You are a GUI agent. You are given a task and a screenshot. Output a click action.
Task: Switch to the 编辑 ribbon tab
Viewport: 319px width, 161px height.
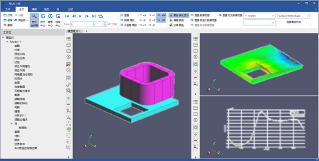tap(34, 9)
